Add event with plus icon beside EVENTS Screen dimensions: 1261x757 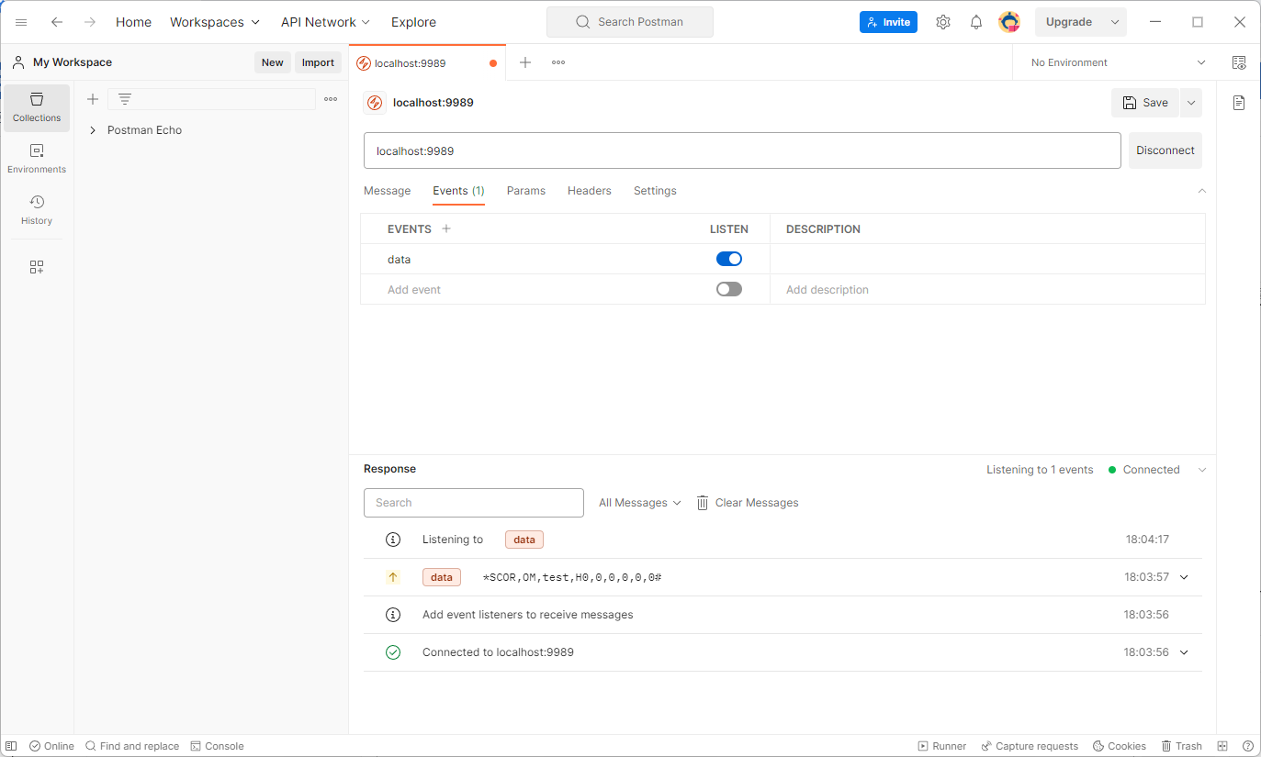click(x=446, y=228)
